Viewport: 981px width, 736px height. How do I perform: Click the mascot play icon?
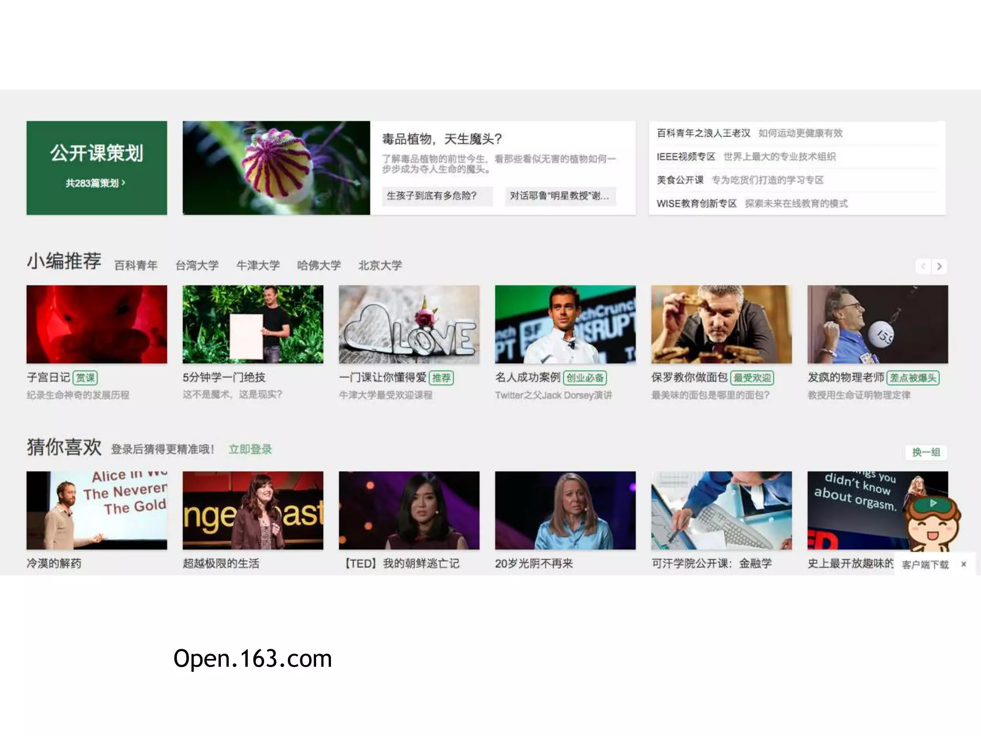tap(933, 504)
